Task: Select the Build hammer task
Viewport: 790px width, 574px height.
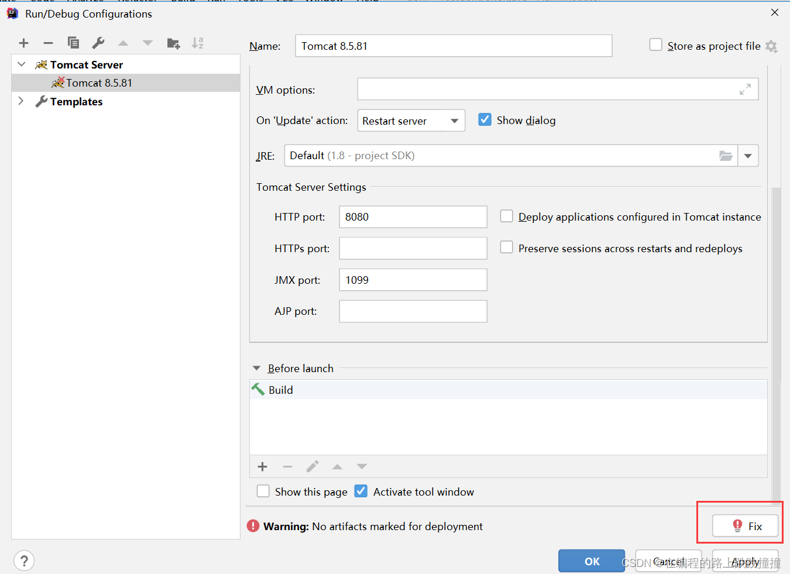Action: (x=508, y=390)
